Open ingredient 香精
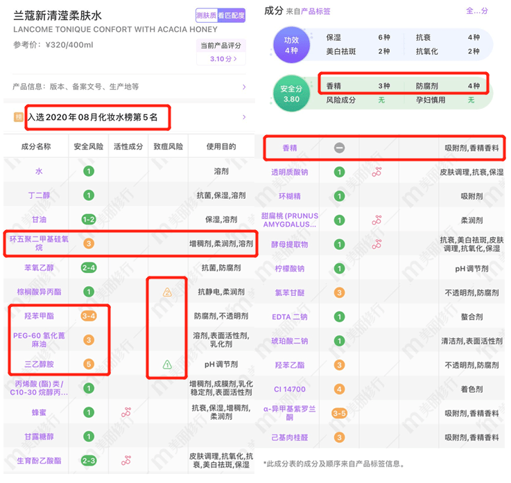Screen dimensions: 511x483 [290, 148]
